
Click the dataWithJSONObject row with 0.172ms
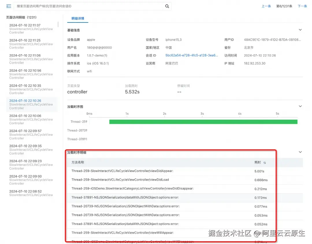185,198
